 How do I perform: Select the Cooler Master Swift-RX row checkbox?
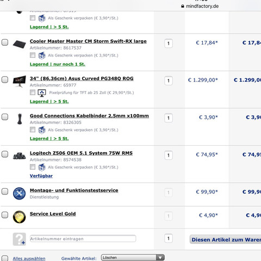[x=5, y=42]
